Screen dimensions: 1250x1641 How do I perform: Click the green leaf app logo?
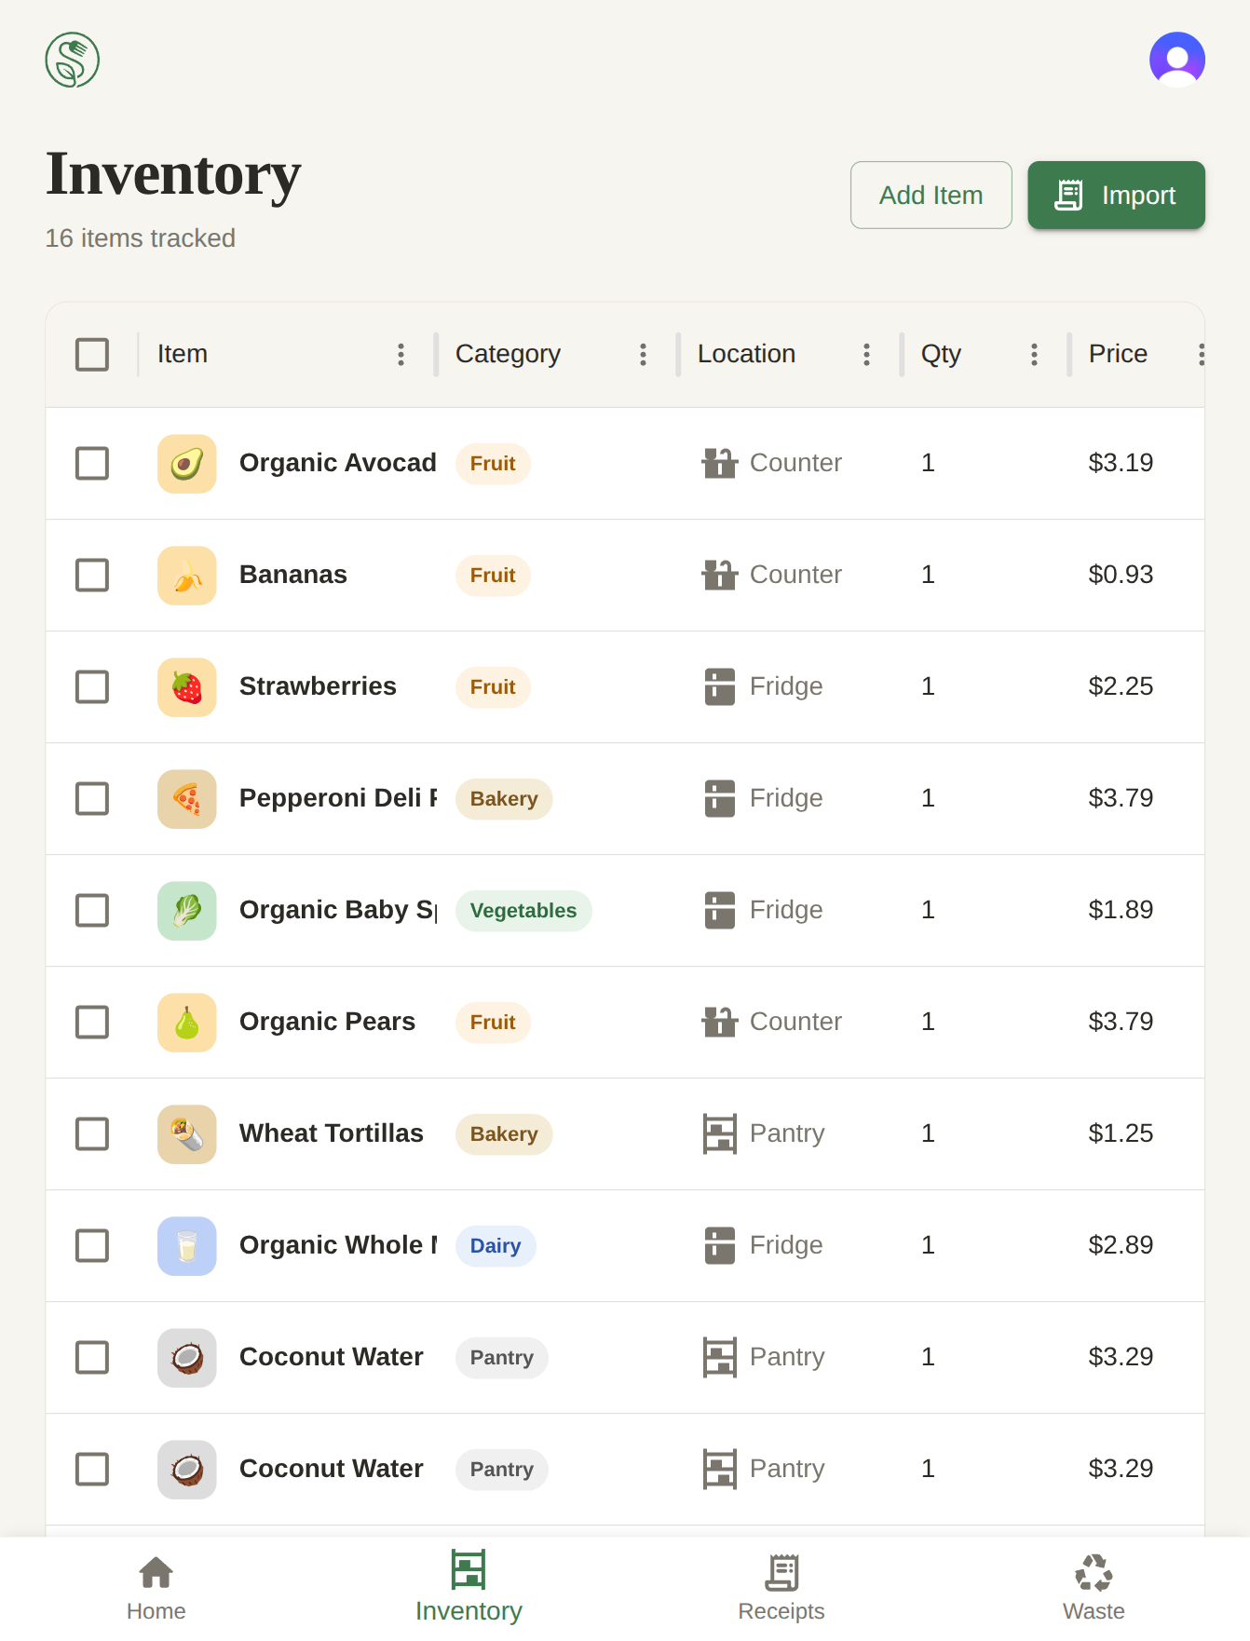point(73,60)
